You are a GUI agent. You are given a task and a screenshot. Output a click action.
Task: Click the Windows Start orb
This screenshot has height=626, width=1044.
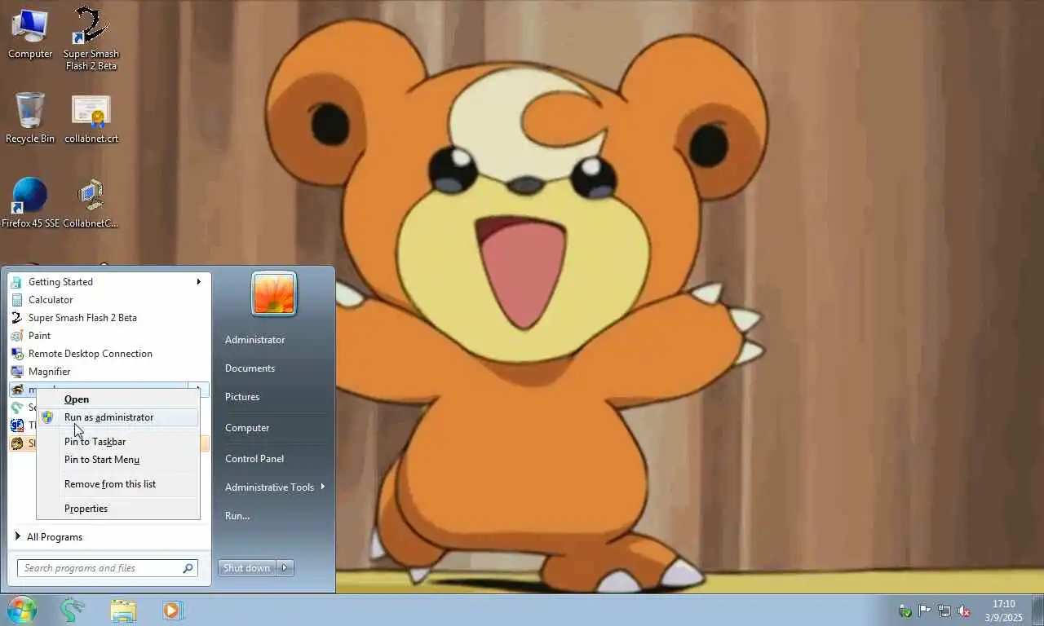tap(22, 610)
